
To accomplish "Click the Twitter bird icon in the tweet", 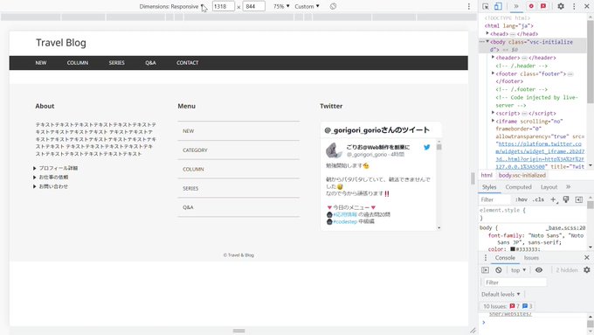I will click(x=427, y=147).
